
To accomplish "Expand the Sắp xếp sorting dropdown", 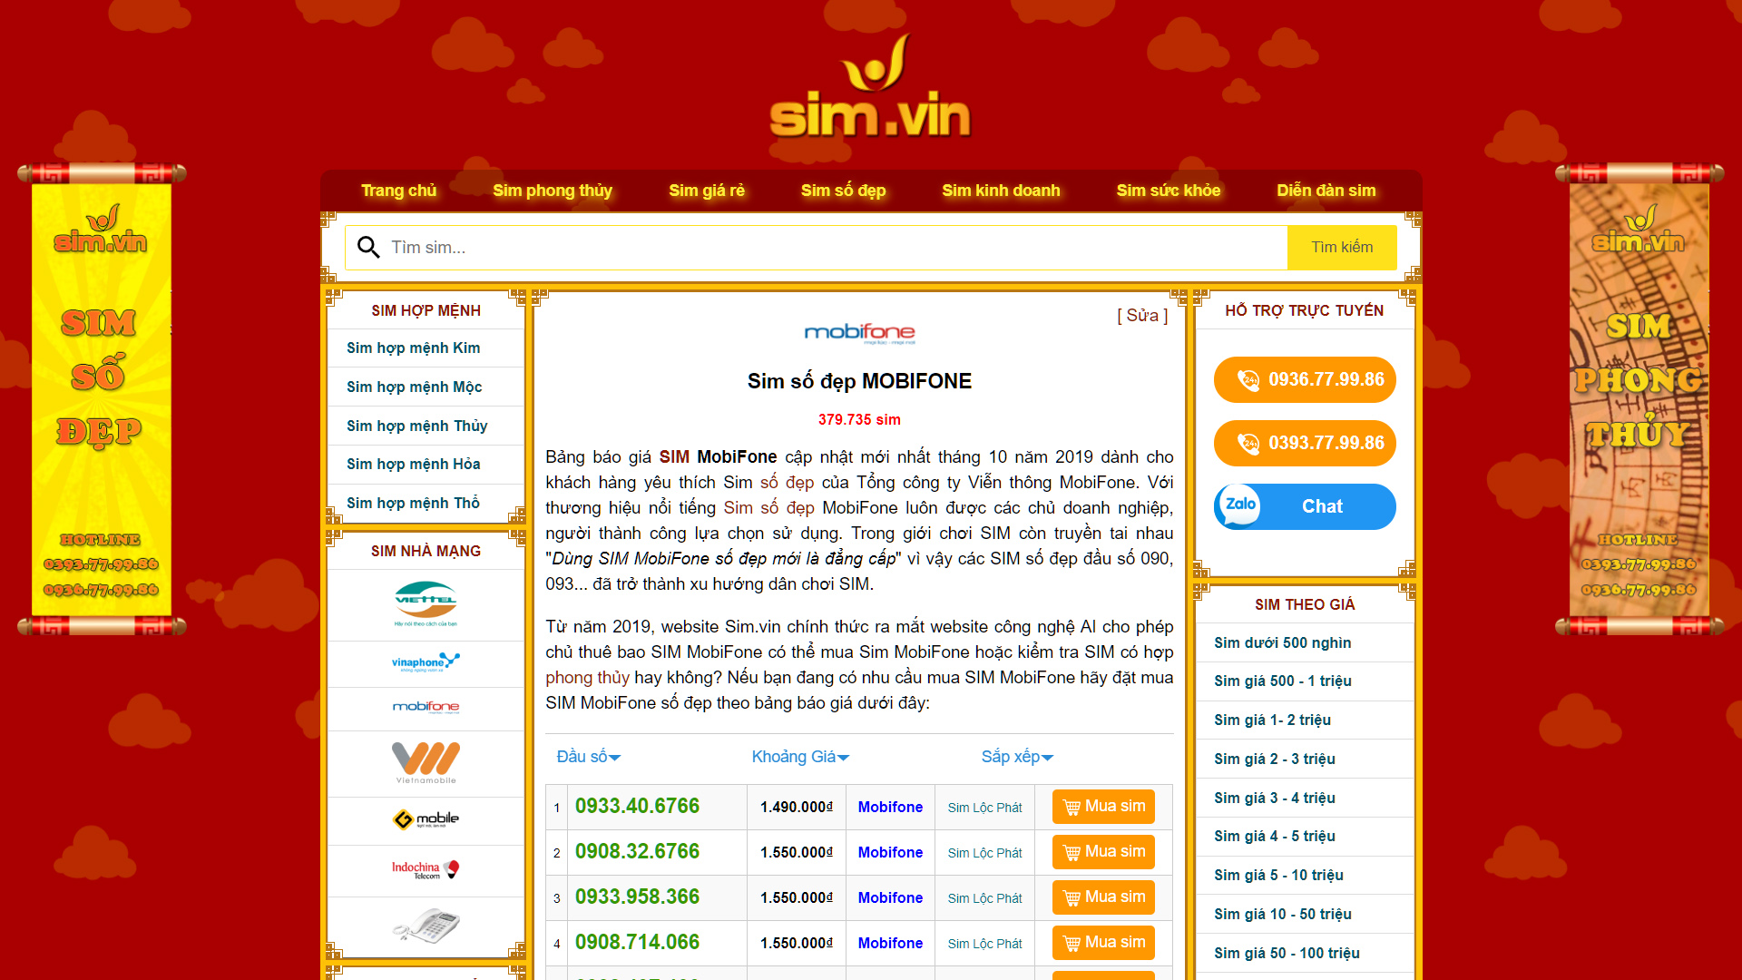I will point(1013,756).
